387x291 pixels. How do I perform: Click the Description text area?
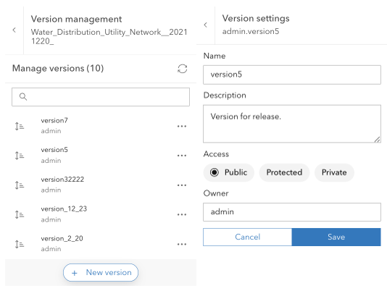coord(292,124)
